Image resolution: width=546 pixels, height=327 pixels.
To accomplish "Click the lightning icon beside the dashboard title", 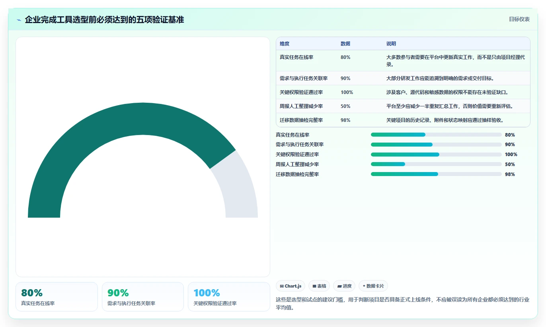I will [x=19, y=20].
